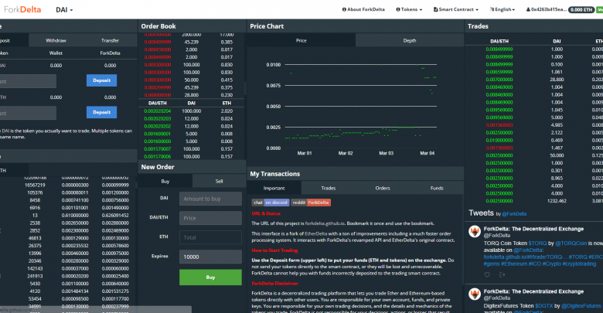Click the @DigitexFutures mention link

[581, 306]
